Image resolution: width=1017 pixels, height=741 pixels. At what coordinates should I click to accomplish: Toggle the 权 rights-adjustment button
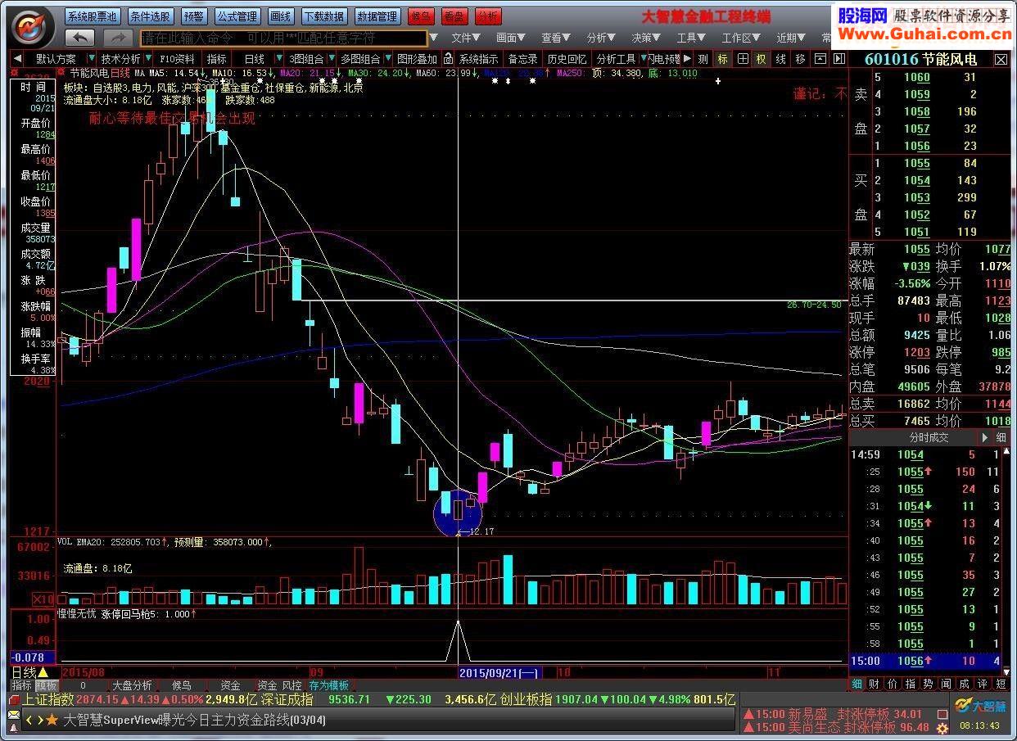coord(761,59)
